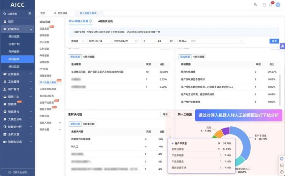Open 呼叫记录 in the sidebar
This screenshot has height=176, width=285.
point(14,37)
